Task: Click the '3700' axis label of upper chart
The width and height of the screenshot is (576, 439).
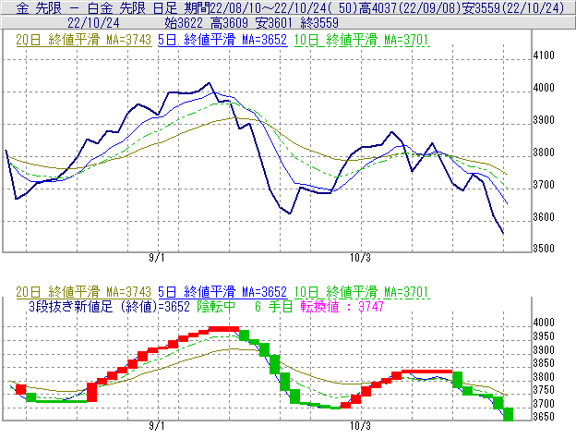Action: click(x=544, y=185)
